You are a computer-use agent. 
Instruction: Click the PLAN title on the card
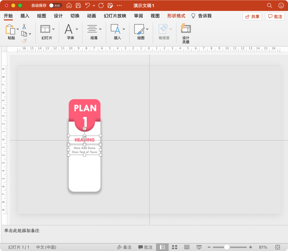85,108
